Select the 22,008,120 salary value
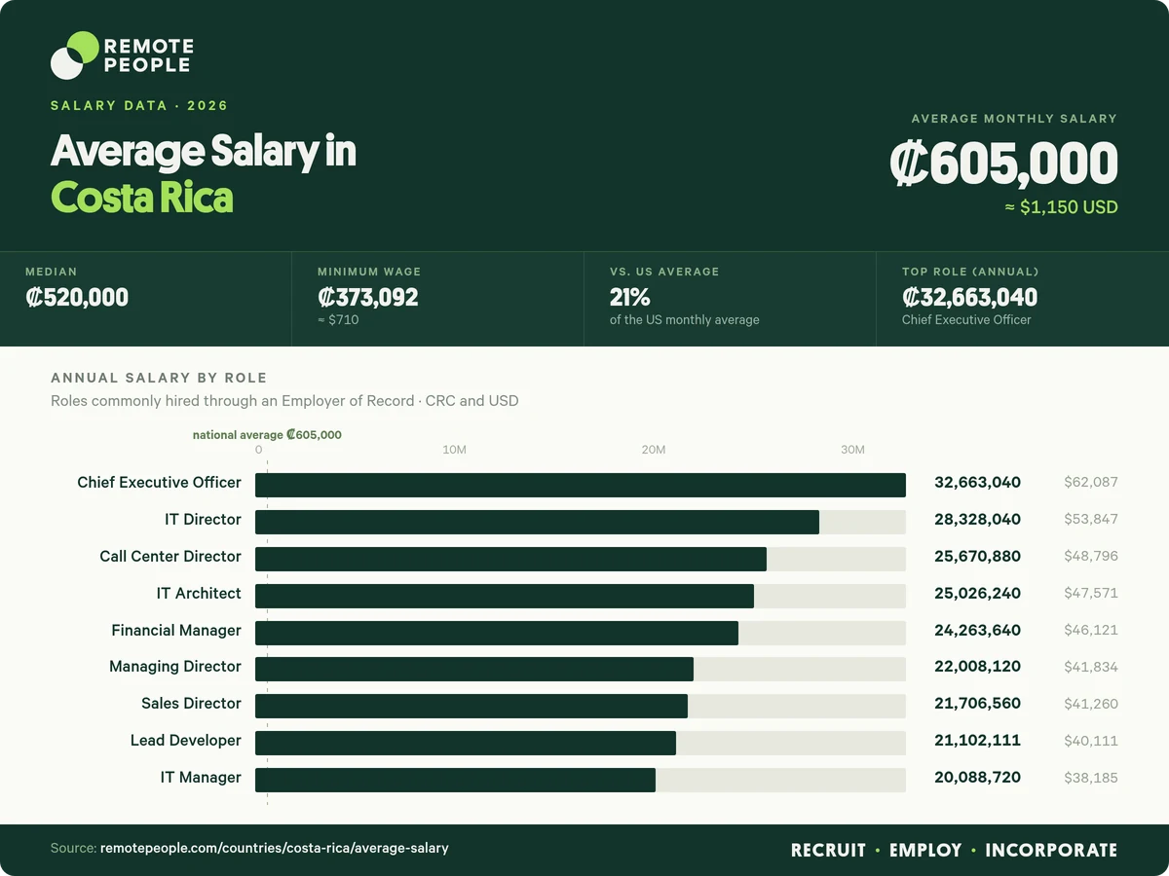The width and height of the screenshot is (1169, 876). 977,667
